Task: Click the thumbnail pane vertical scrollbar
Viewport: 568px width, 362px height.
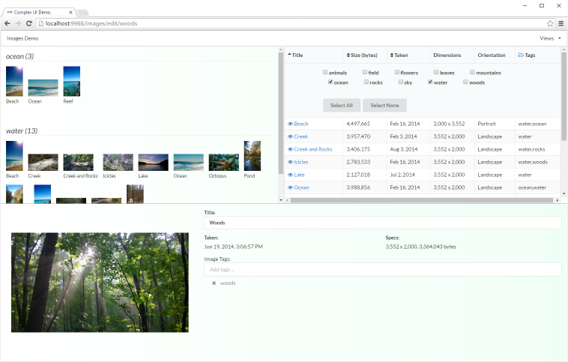Action: [x=281, y=113]
